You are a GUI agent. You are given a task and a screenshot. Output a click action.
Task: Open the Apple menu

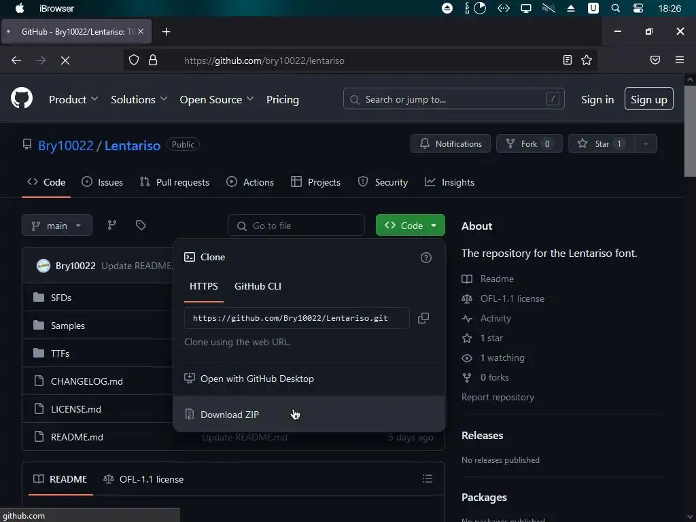pos(20,8)
